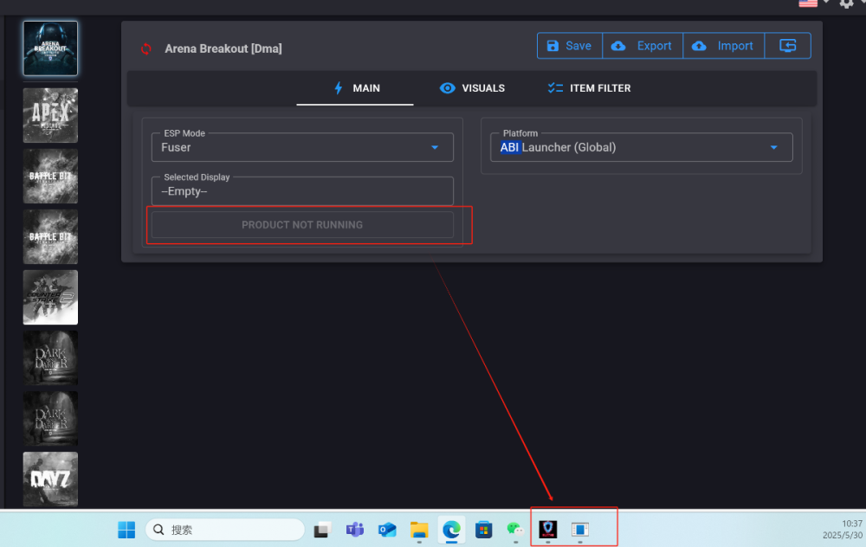This screenshot has height=547, width=866.
Task: Go to the VISUALS tab
Action: pyautogui.click(x=472, y=88)
